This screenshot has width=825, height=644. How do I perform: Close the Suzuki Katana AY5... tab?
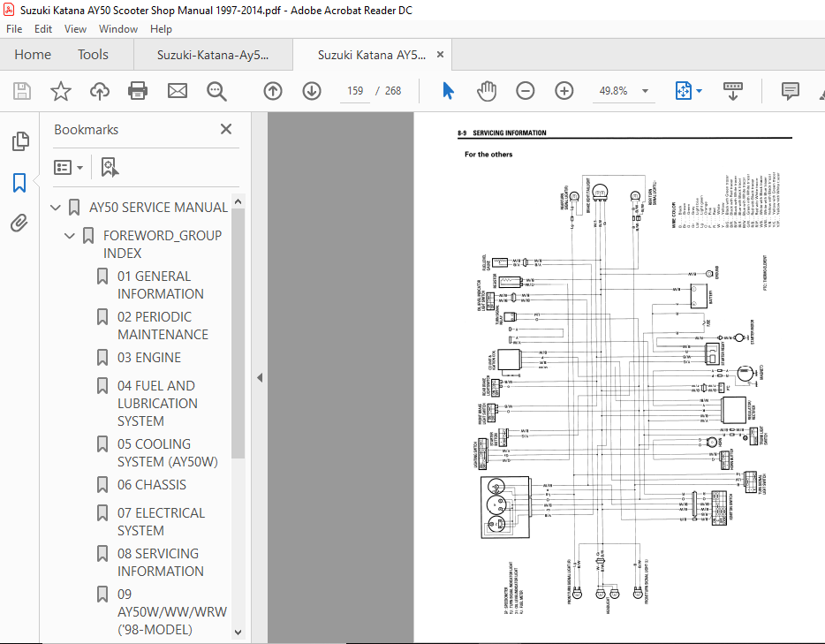[x=441, y=55]
